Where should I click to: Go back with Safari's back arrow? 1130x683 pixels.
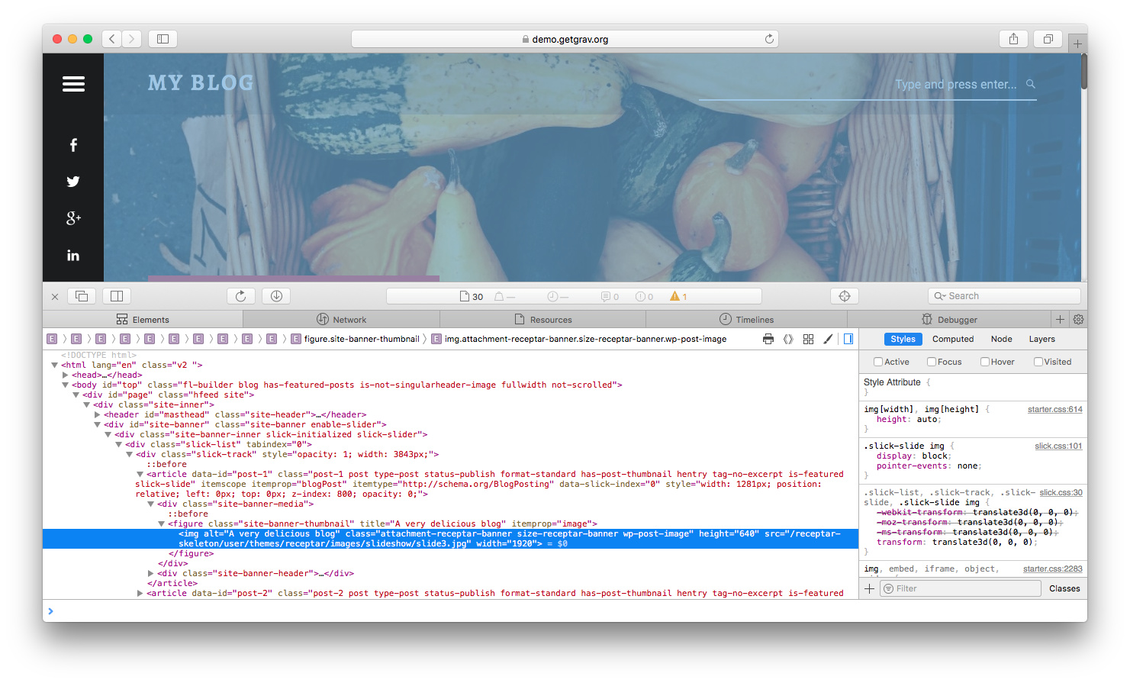(x=112, y=39)
